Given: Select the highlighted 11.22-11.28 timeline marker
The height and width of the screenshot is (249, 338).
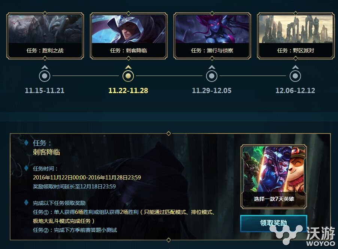Looking at the screenshot, I should pyautogui.click(x=128, y=76).
